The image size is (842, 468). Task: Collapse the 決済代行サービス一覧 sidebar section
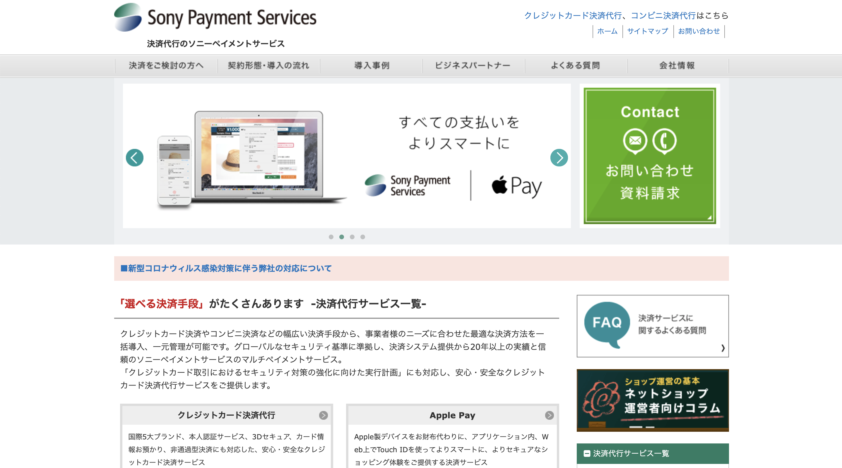pos(587,453)
